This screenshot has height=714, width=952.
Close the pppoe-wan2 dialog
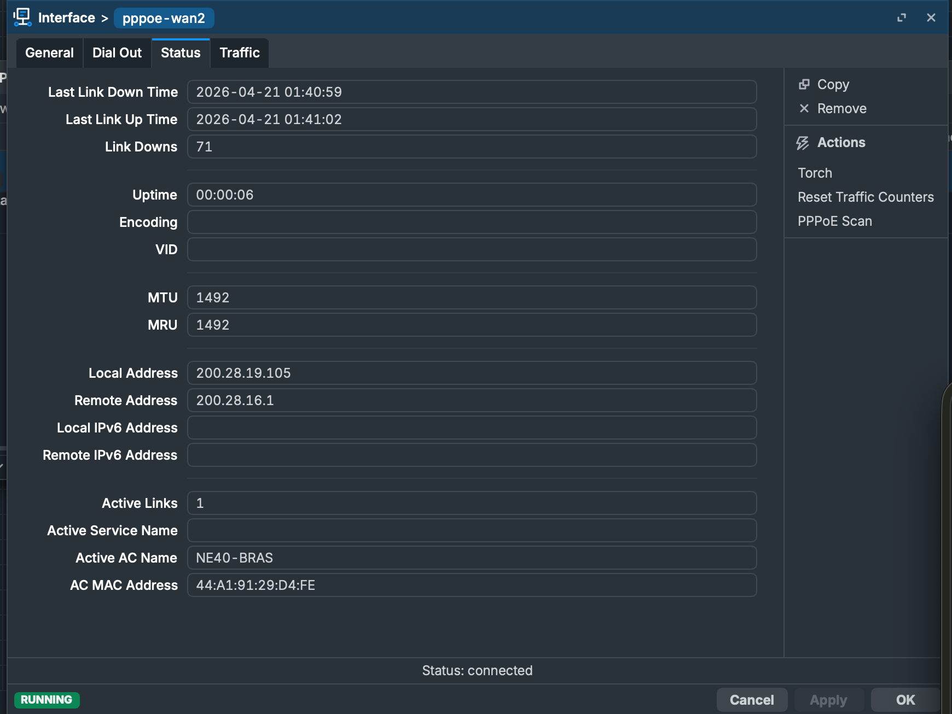(931, 17)
